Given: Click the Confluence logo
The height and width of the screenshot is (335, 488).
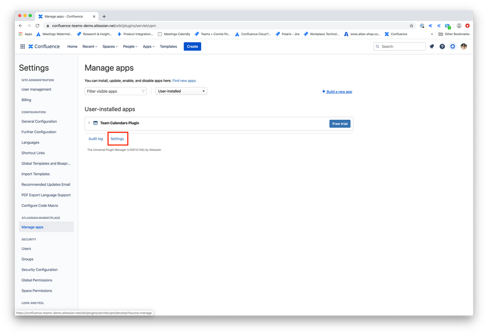Looking at the screenshot, I should [x=44, y=46].
